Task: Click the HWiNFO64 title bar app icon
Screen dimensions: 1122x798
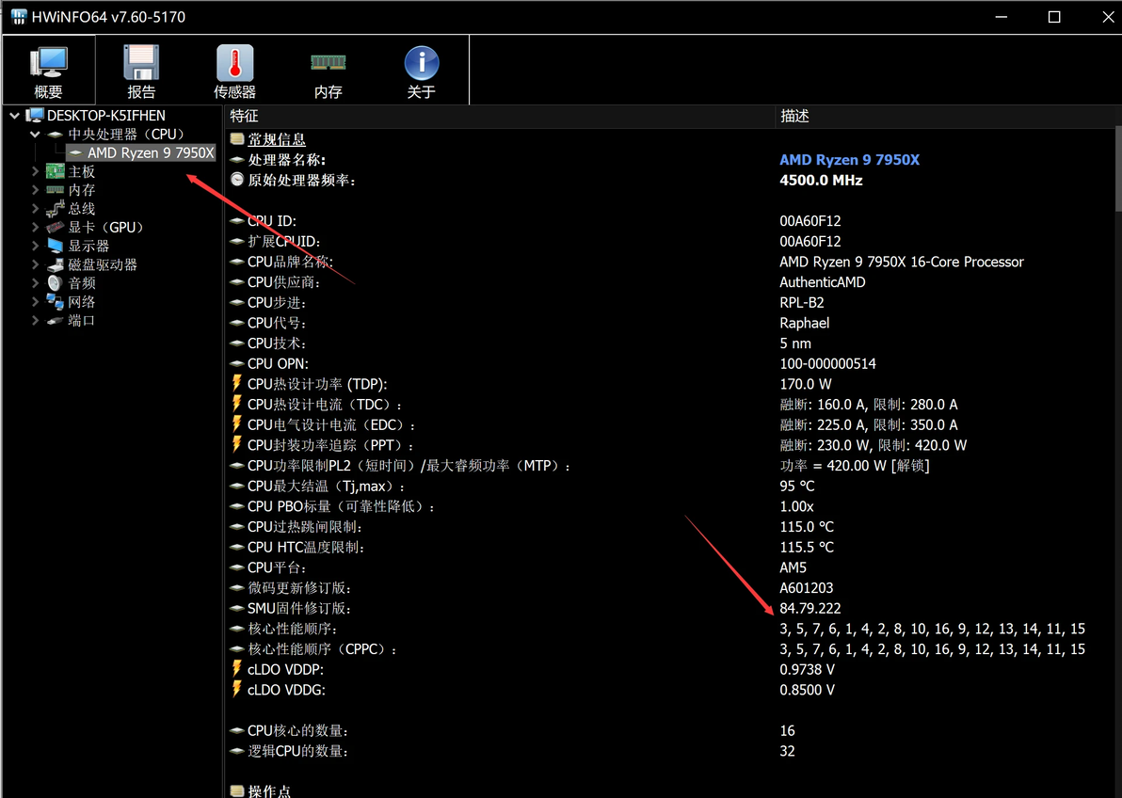Action: 19,16
